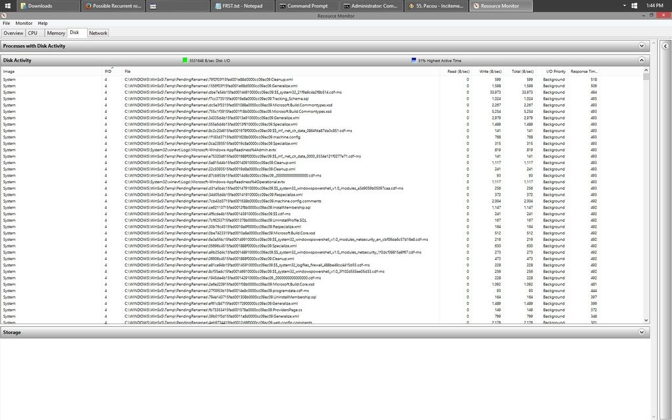Sort by the File column header
The width and height of the screenshot is (672, 420).
(x=281, y=72)
